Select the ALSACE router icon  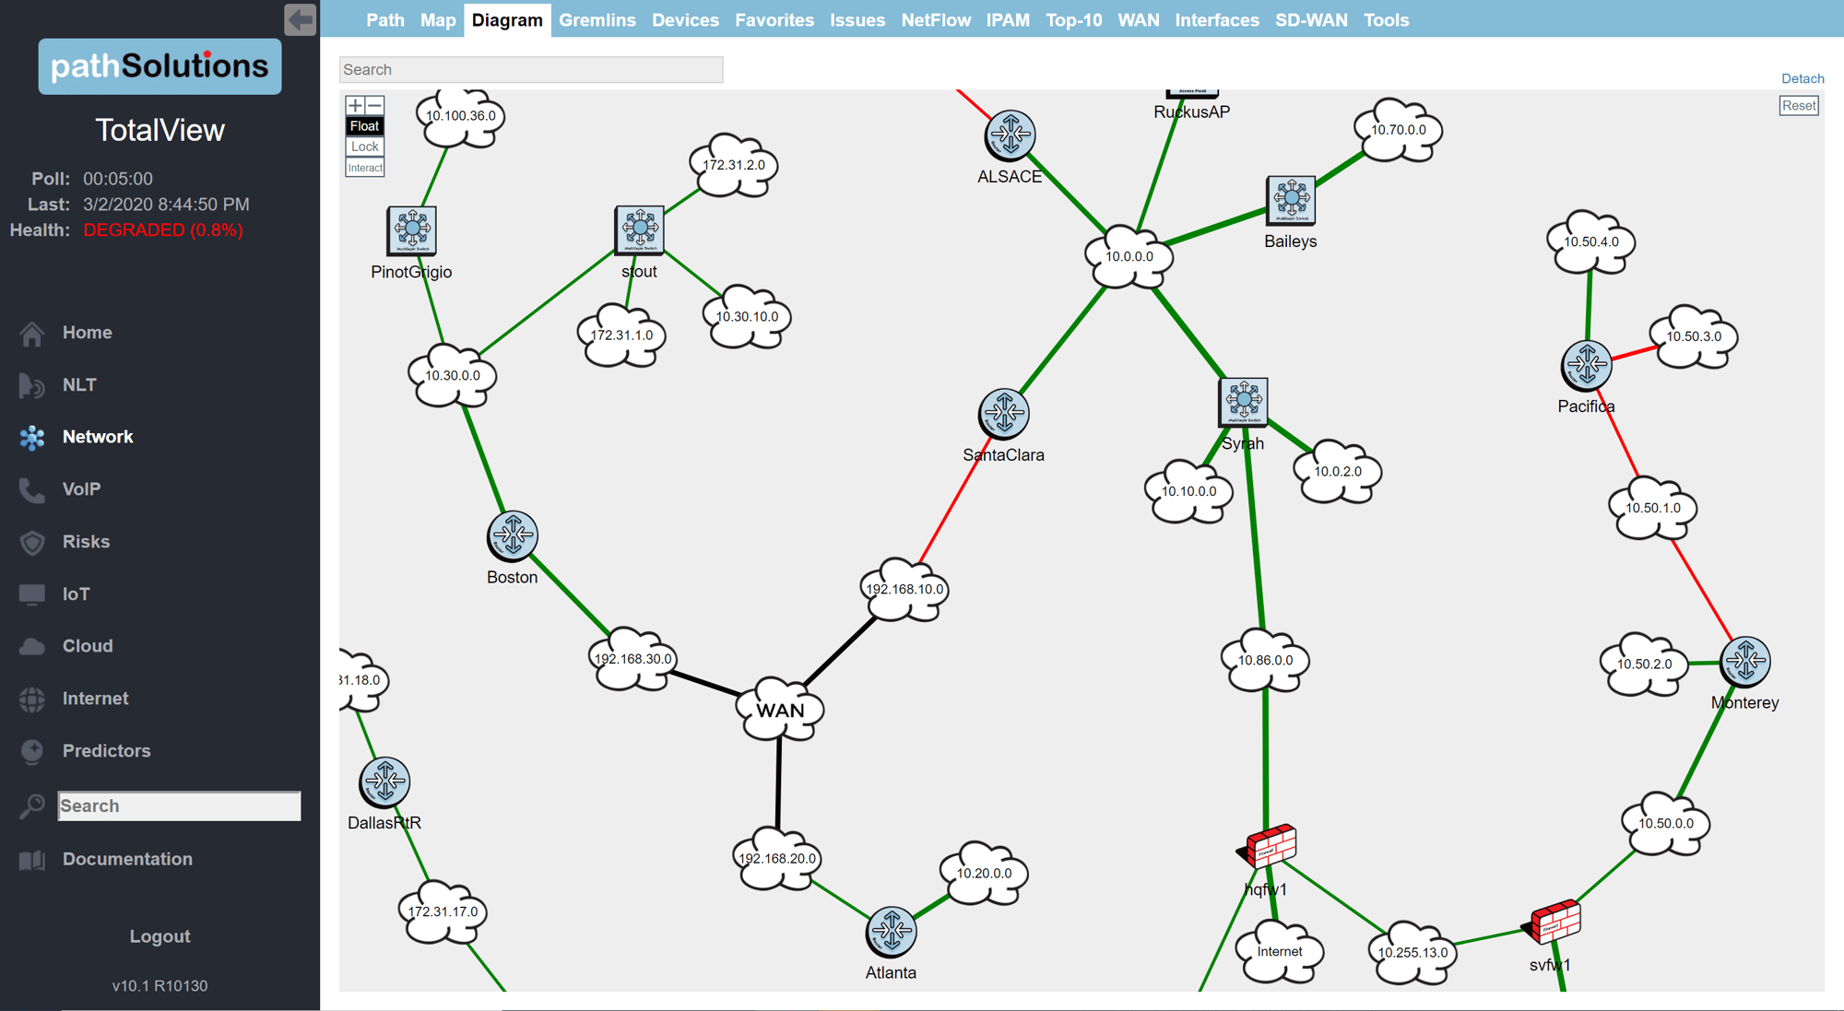click(1011, 135)
